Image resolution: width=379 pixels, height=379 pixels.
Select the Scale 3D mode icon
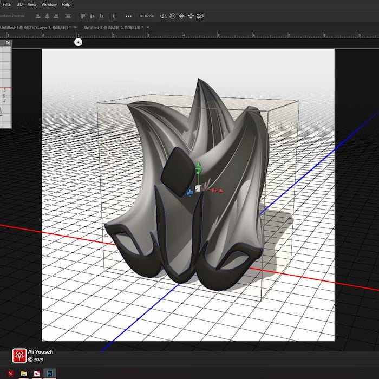click(200, 16)
